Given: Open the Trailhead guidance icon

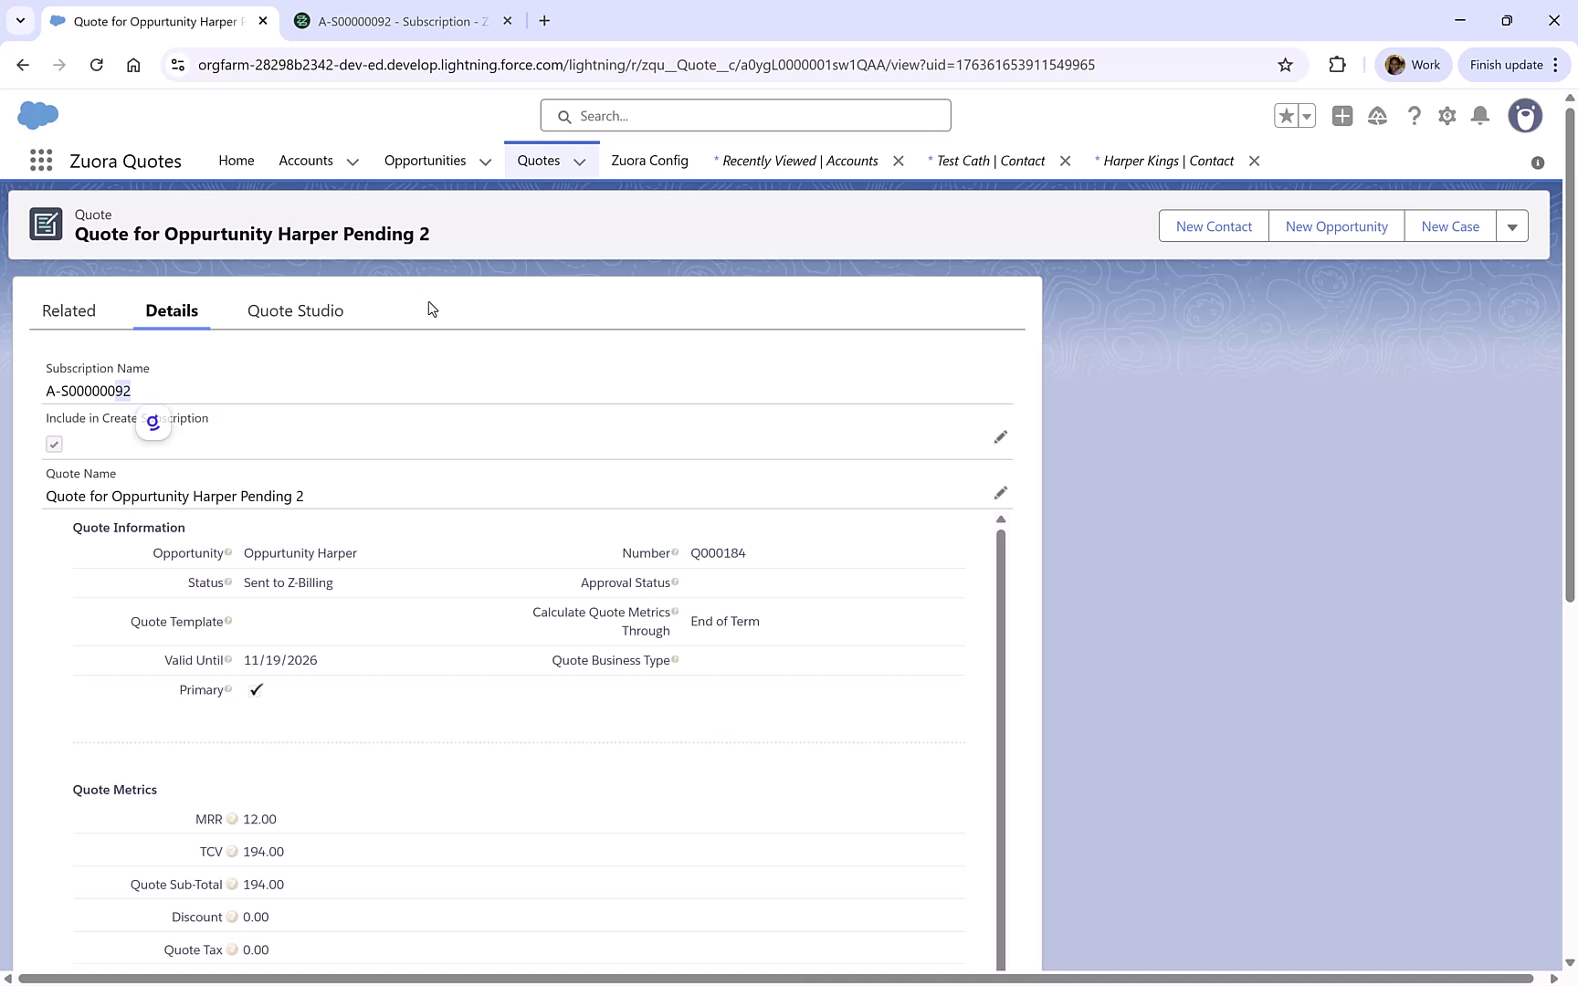Looking at the screenshot, I should click(1378, 116).
